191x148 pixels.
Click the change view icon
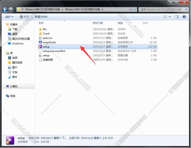tap(165, 17)
